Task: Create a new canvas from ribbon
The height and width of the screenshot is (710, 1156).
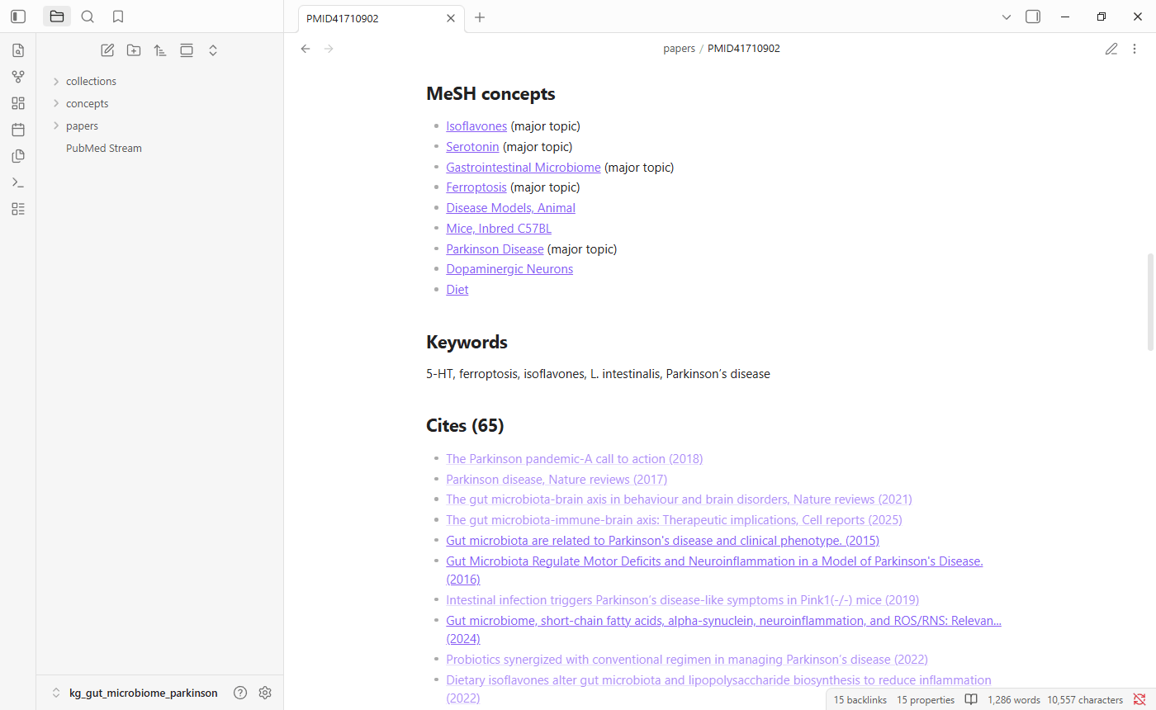Action: (x=18, y=103)
